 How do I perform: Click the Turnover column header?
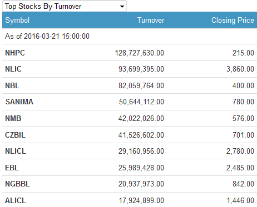[x=151, y=20]
